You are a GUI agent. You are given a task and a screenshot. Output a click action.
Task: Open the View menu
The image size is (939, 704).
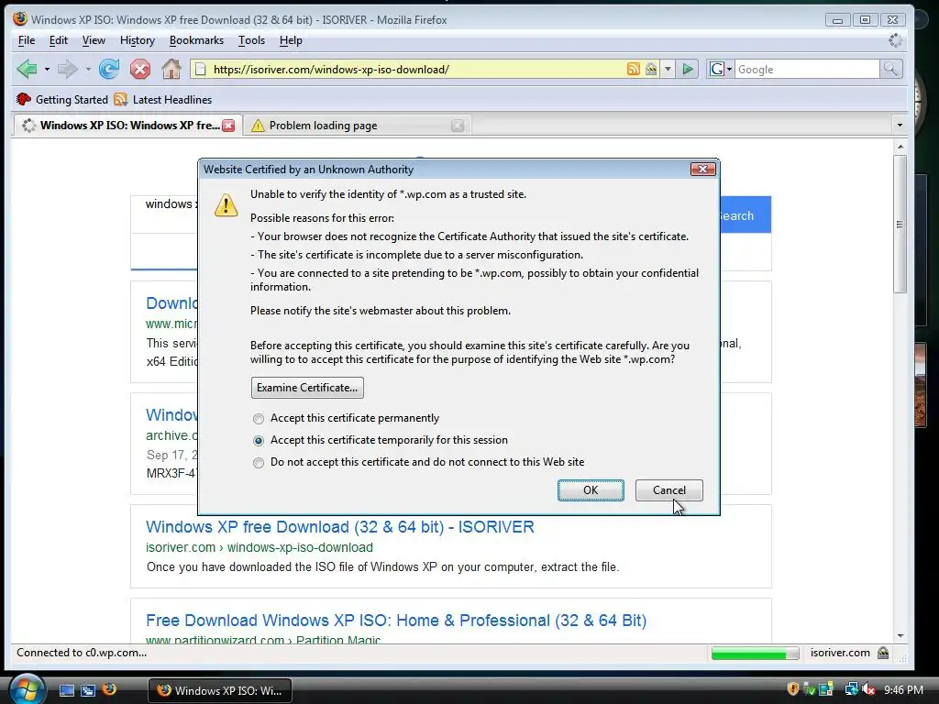coord(94,40)
